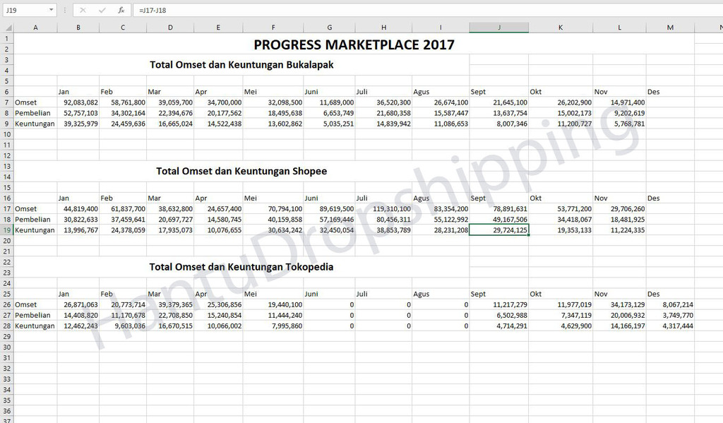Select cell with value 21,680,358
This screenshot has width=723, height=423.
point(383,113)
